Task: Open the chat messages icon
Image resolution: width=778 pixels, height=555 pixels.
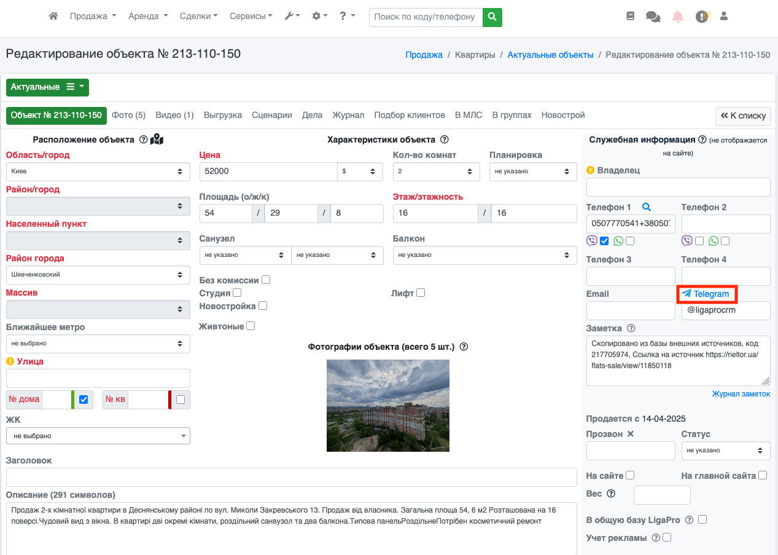Action: coord(653,17)
